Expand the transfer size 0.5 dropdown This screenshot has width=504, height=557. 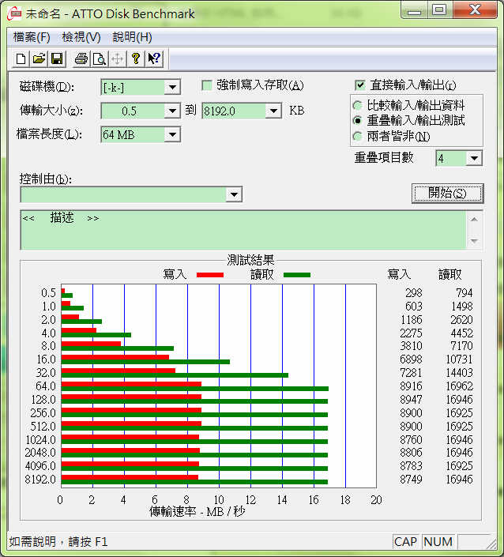tap(172, 111)
